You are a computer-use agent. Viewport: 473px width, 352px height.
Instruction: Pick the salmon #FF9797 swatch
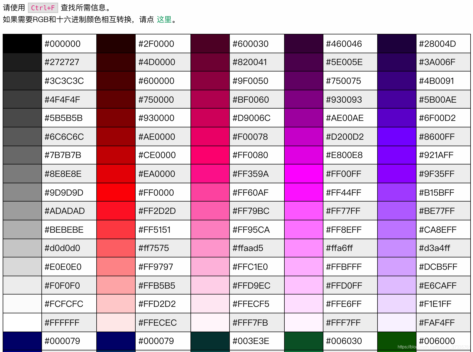[116, 267]
